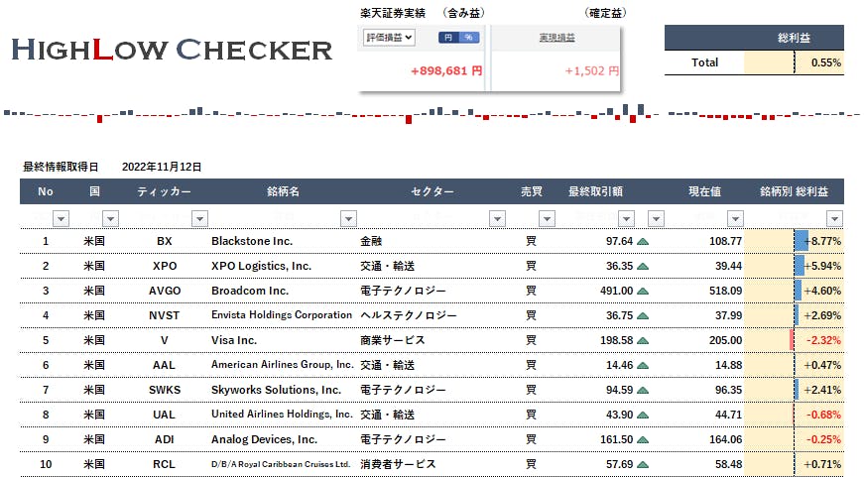Expand the 銘柄名 column filter
The image size is (864, 477).
348,218
